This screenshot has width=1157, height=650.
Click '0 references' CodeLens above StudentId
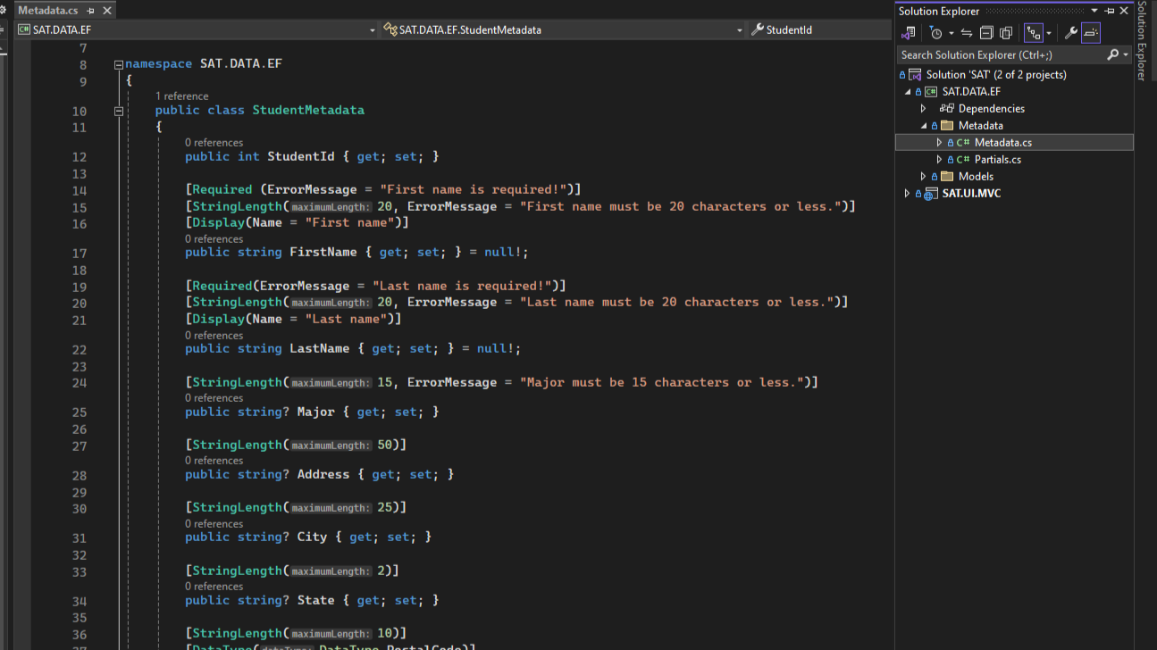[x=214, y=142]
